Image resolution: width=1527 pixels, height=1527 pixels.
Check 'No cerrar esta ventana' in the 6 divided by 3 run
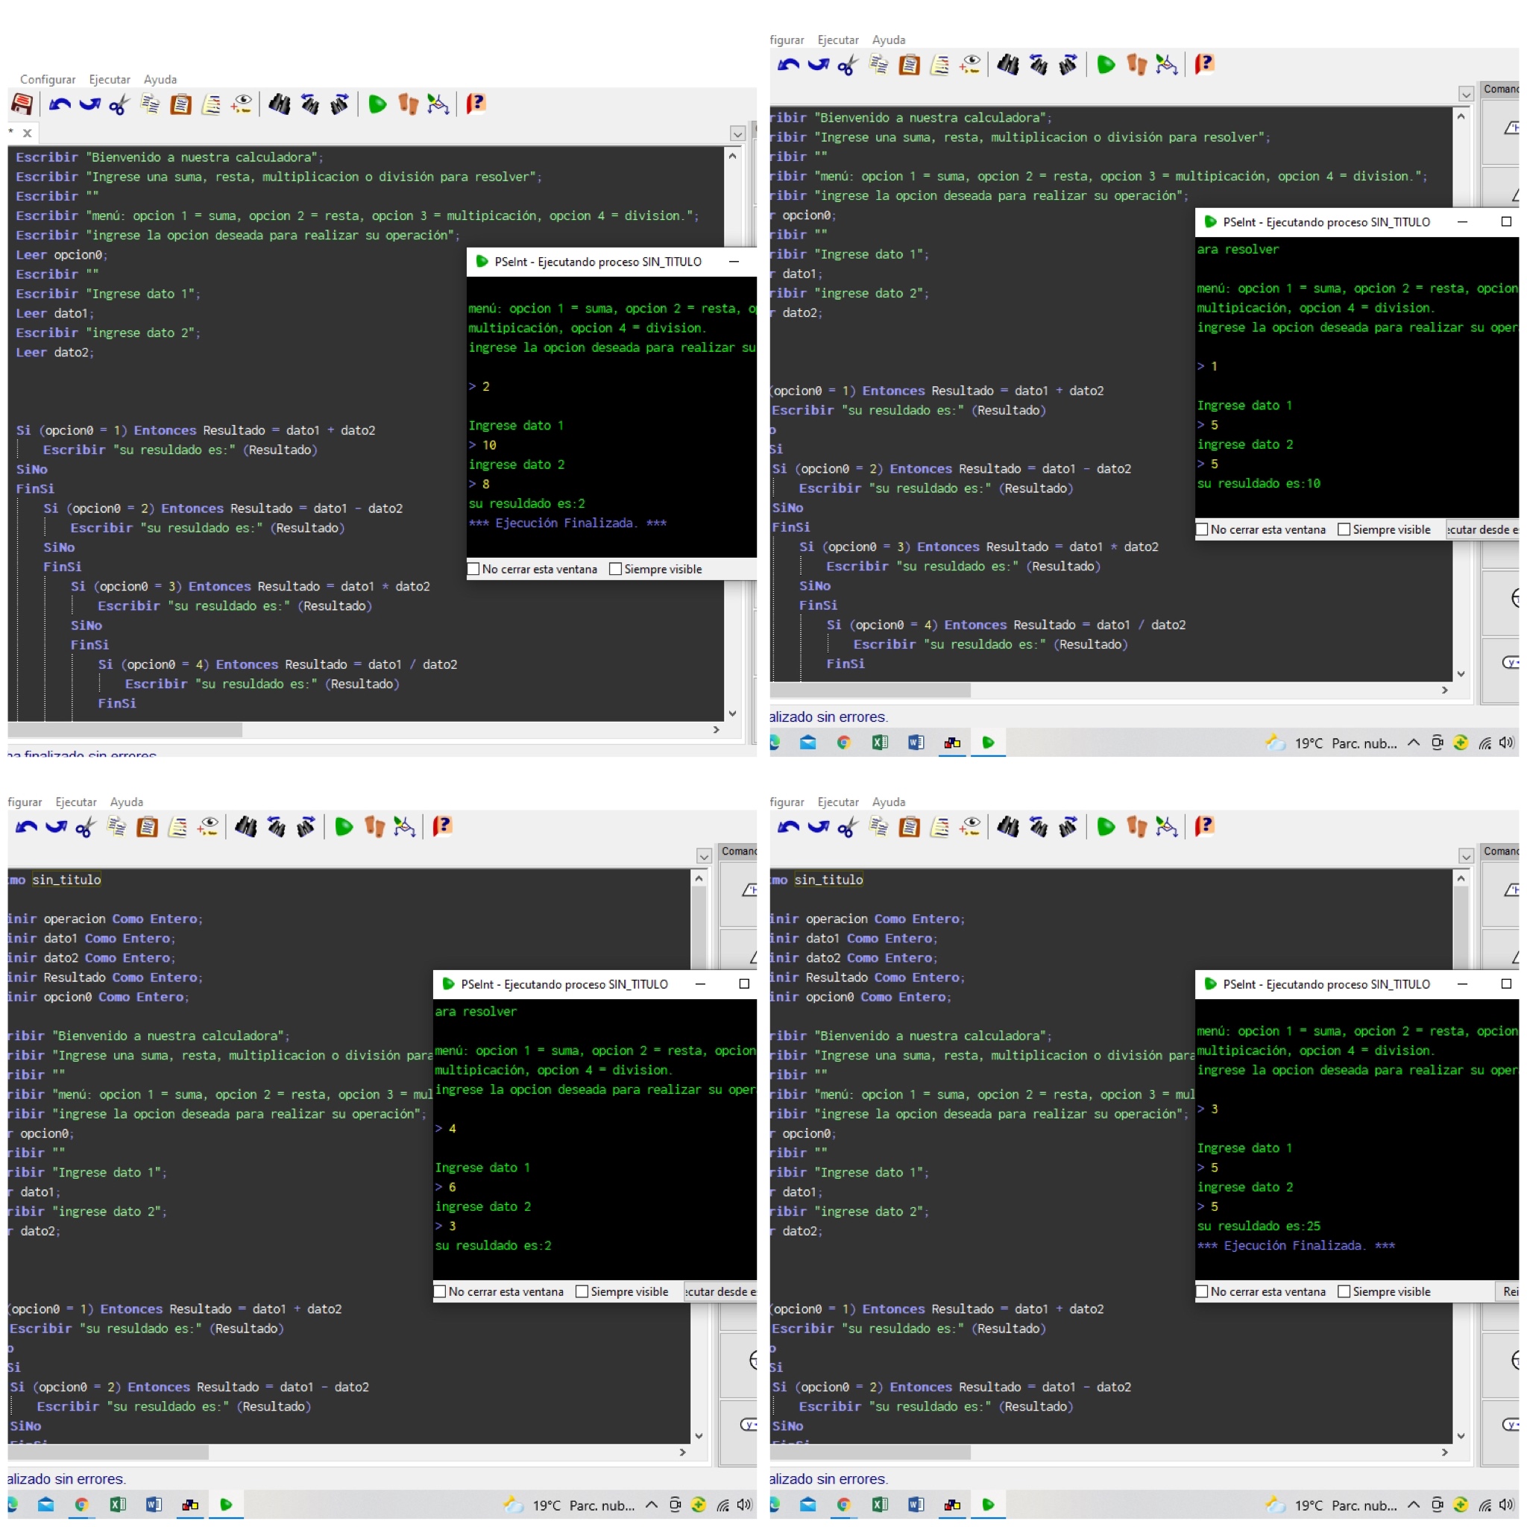point(440,1291)
